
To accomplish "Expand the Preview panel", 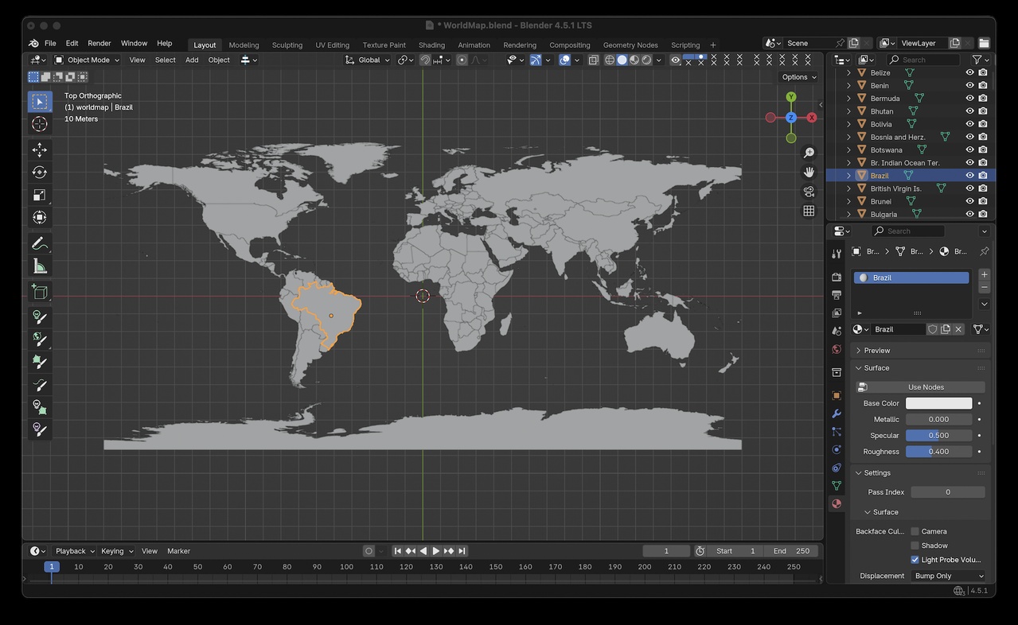I will click(920, 351).
